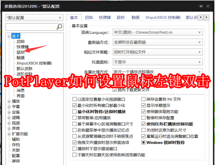Switch to the 触摸 tab

[x=135, y=18]
